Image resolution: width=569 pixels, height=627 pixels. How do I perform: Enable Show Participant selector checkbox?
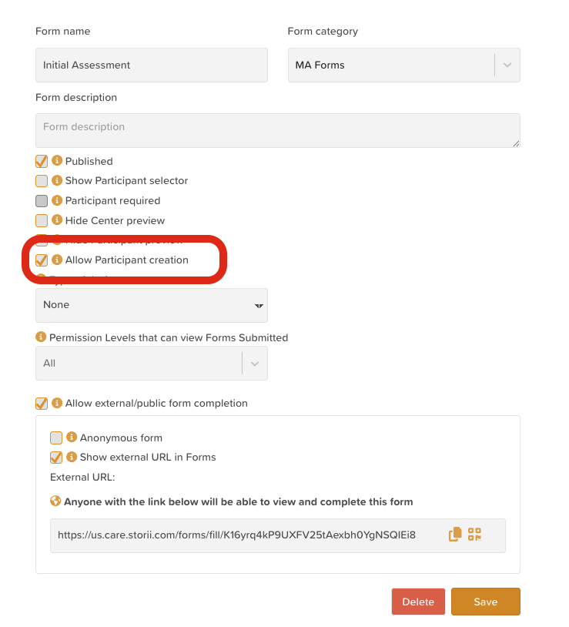click(x=42, y=181)
